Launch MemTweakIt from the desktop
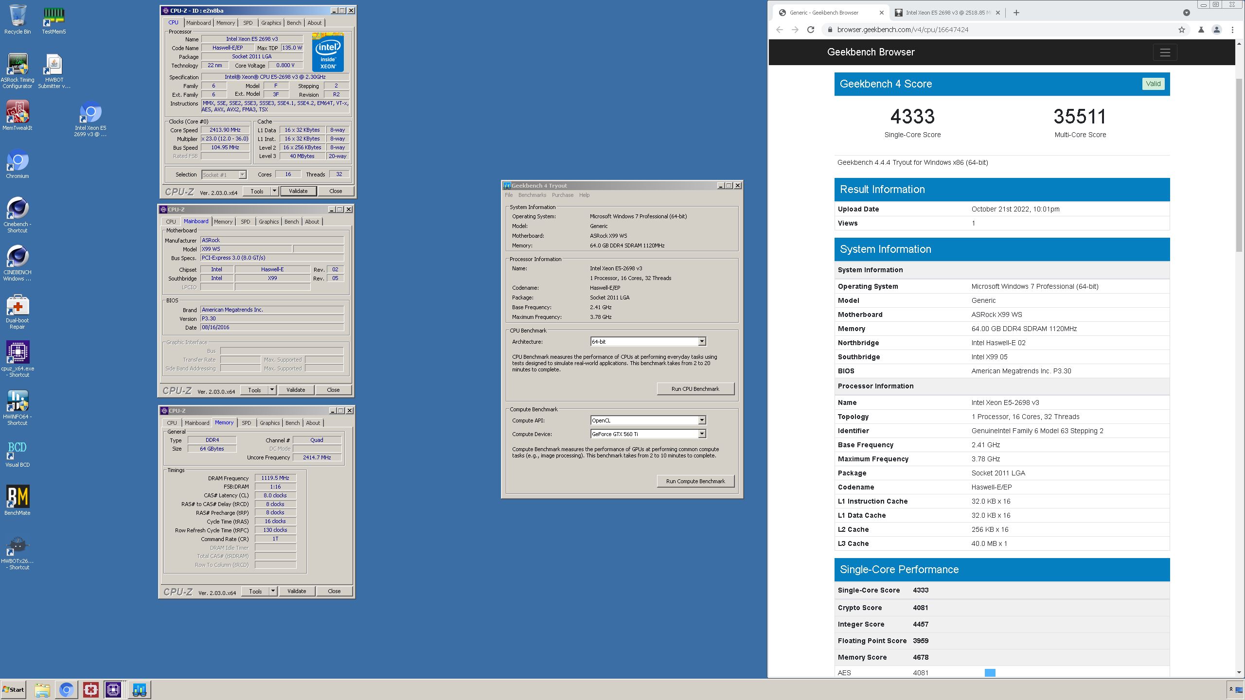 [x=18, y=116]
